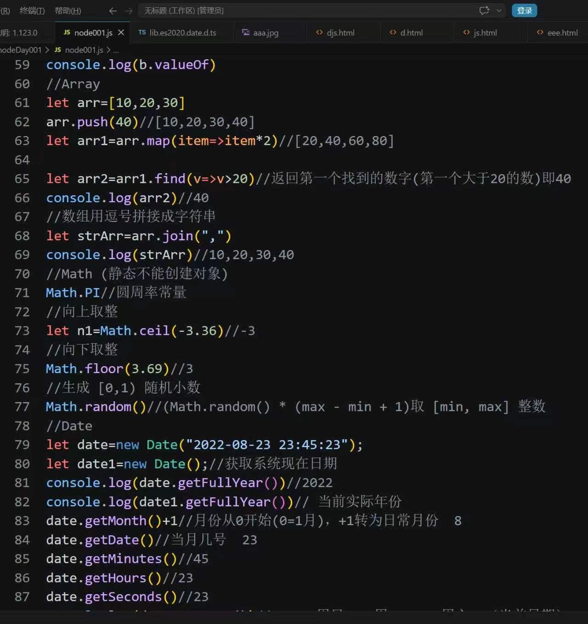Open the 帮助(H) menu
Image resolution: width=588 pixels, height=624 pixels.
pos(68,11)
